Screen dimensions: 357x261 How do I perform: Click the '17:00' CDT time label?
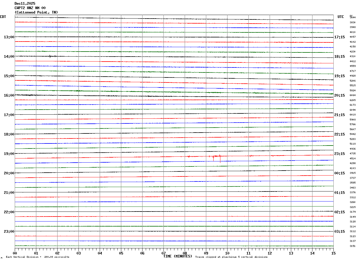tap(9, 115)
